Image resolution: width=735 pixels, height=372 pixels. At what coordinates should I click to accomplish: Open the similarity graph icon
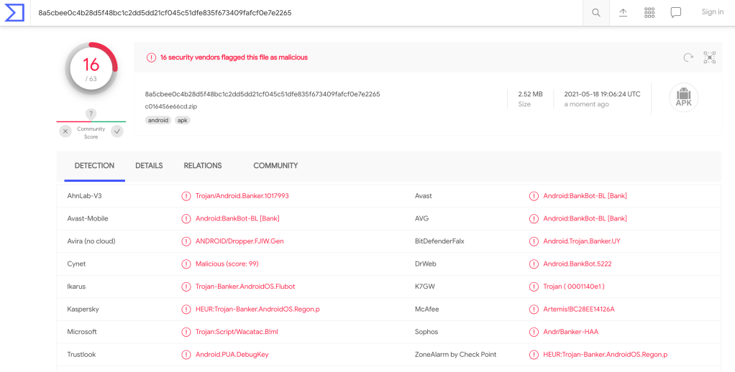pos(710,57)
